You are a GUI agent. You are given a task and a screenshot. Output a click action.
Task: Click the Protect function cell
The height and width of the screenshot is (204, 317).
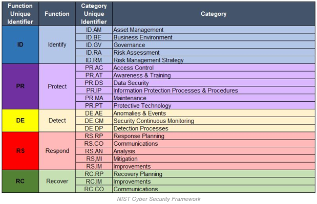click(57, 86)
